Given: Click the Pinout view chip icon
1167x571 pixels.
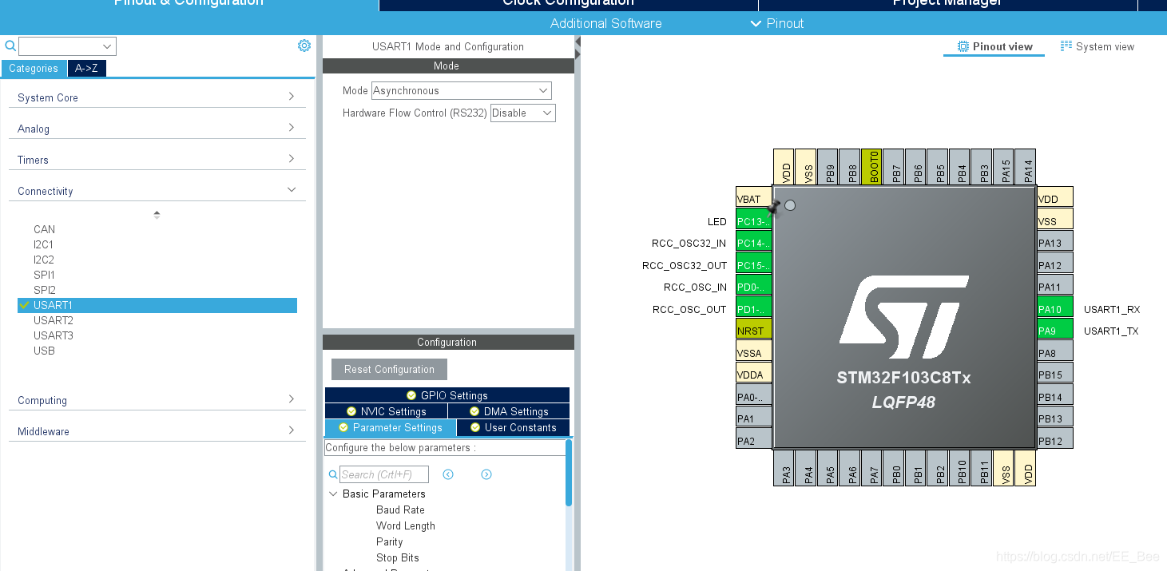Looking at the screenshot, I should [963, 46].
